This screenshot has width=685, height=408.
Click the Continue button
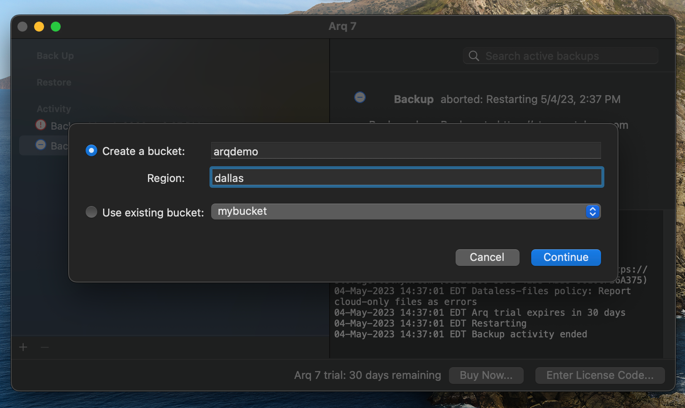[x=566, y=257]
